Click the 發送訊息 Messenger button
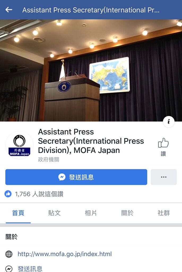This screenshot has height=272, width=182. 76,177
